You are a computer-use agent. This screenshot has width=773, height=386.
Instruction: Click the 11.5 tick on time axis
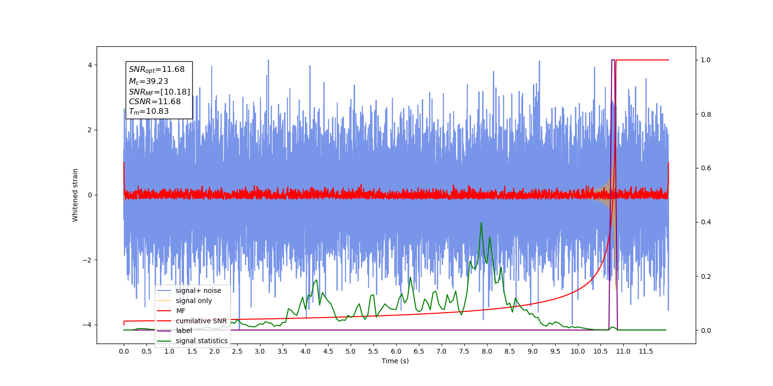(x=646, y=351)
